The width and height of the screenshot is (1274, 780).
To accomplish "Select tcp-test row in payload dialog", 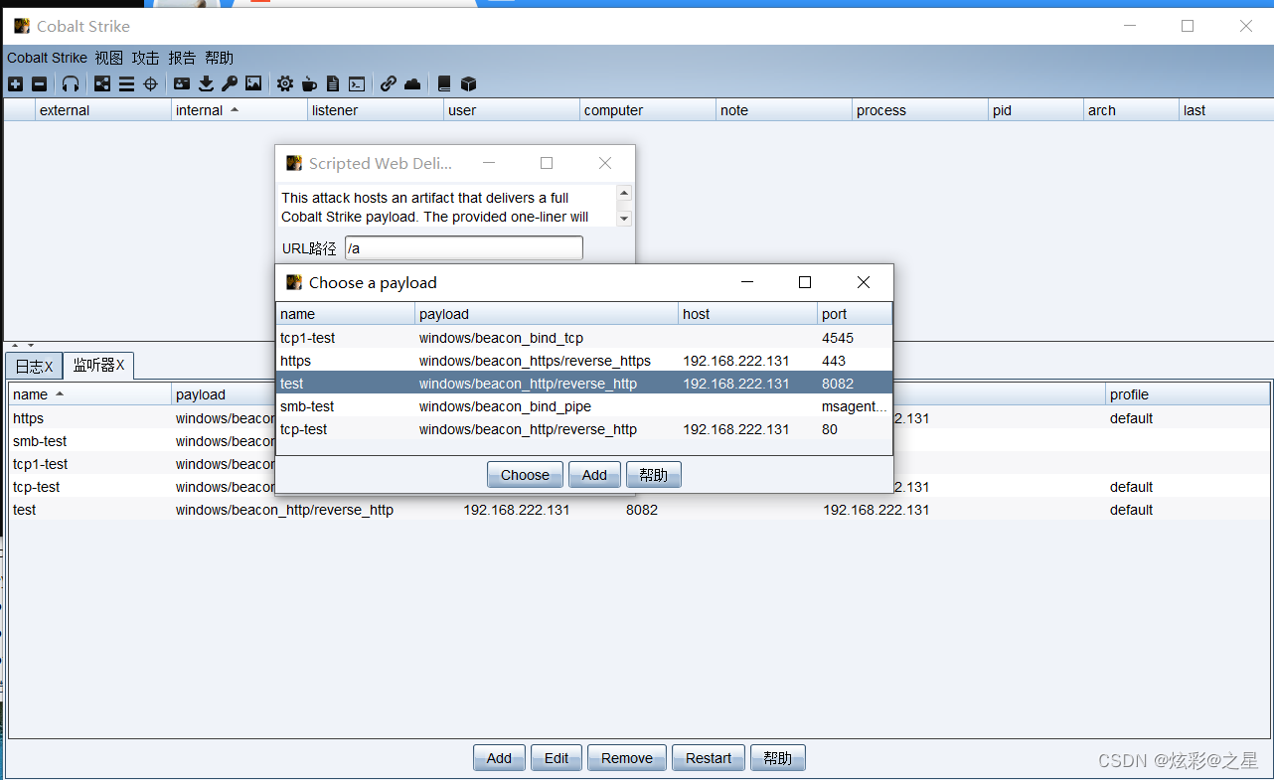I will pyautogui.click(x=584, y=429).
